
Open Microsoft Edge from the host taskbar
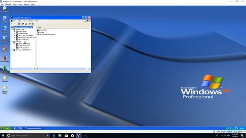(54, 135)
